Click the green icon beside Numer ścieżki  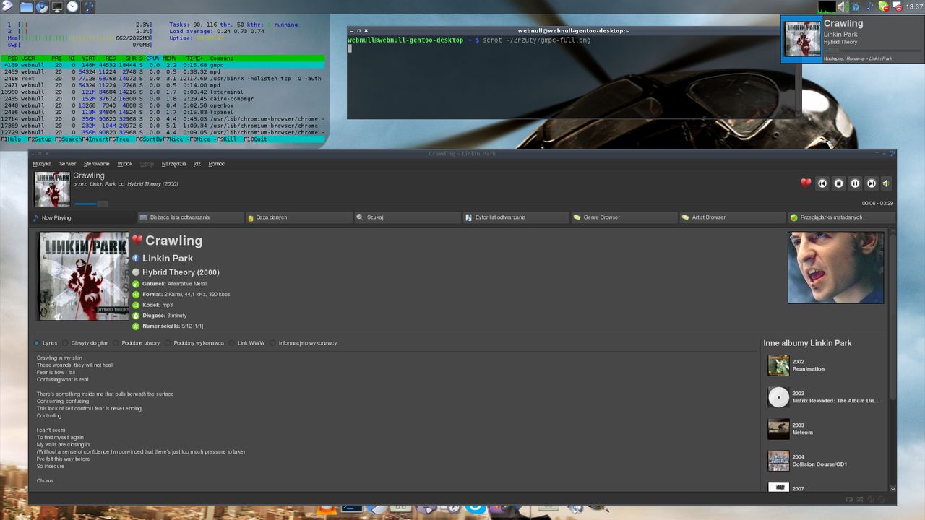(x=136, y=326)
